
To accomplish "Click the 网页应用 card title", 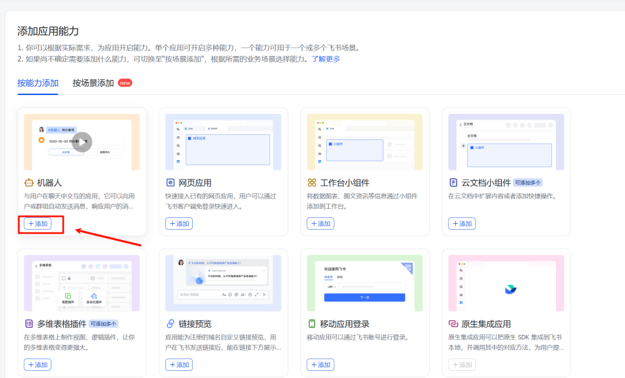I will click(x=195, y=183).
